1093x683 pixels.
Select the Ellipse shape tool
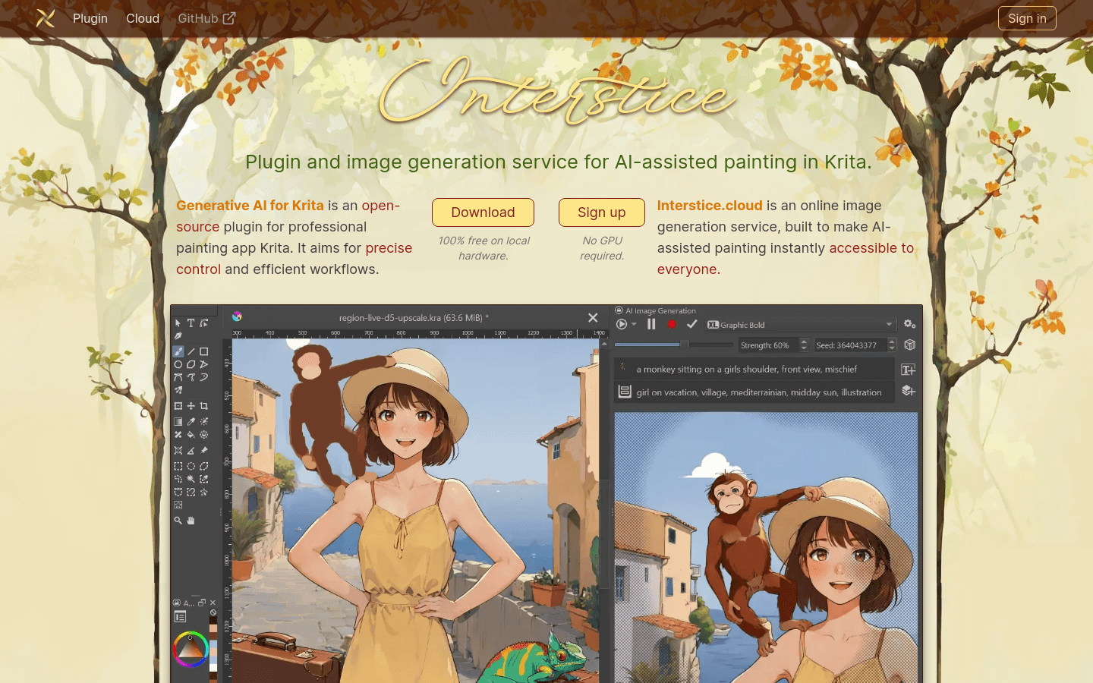tap(178, 364)
